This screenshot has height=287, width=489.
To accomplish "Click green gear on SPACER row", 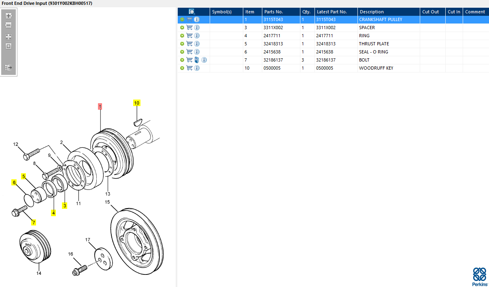I will 182,28.
